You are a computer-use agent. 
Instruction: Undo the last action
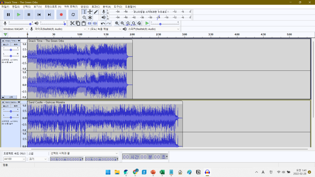click(x=103, y=23)
